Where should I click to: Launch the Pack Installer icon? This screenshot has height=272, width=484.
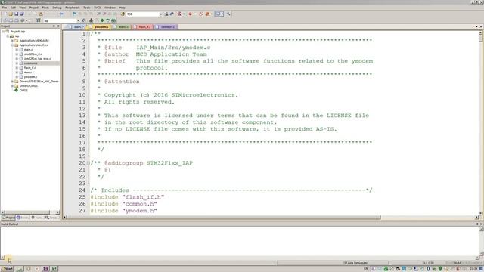(113, 20)
